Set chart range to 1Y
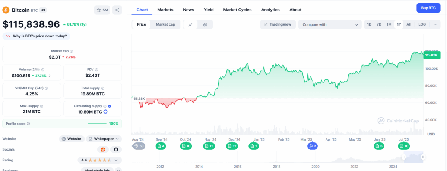Image resolution: width=447 pixels, height=171 pixels. click(x=399, y=24)
